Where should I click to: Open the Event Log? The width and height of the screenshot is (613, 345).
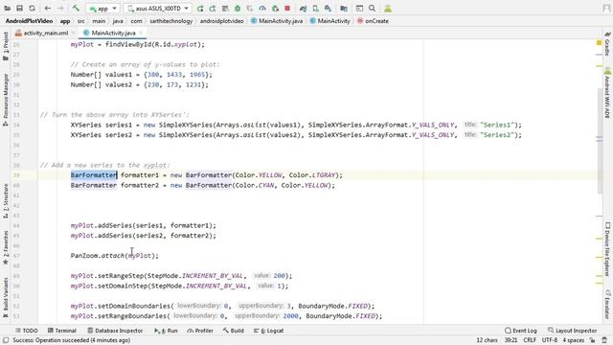pyautogui.click(x=521, y=331)
